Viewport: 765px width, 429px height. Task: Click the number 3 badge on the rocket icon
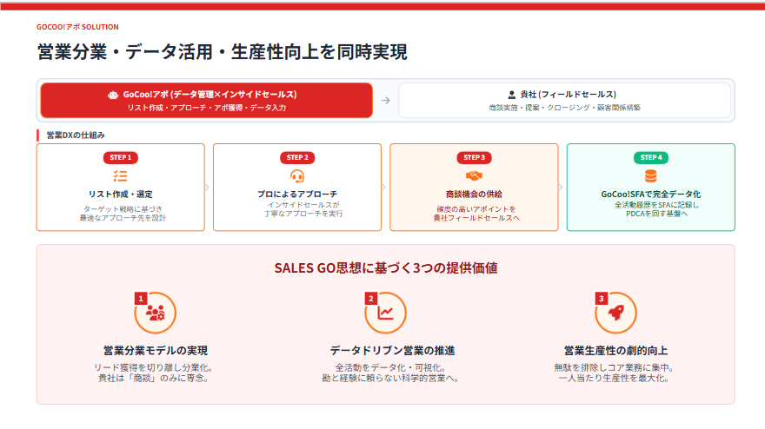[601, 299]
